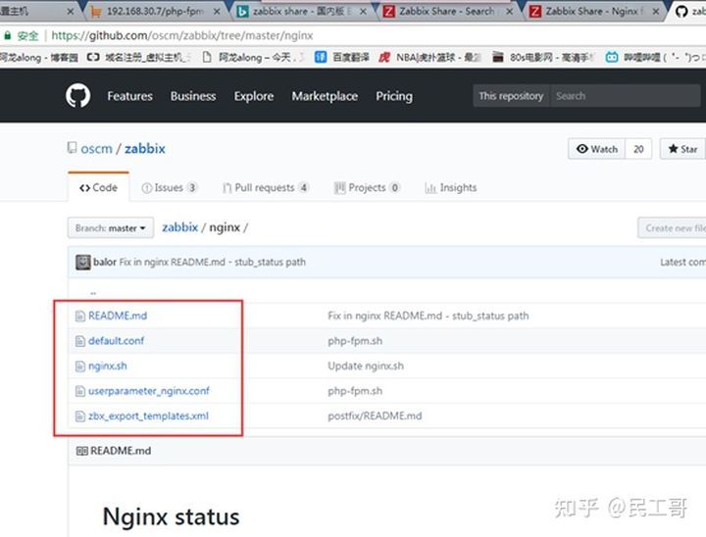Open the Projects tab
706x537 pixels.
point(367,188)
